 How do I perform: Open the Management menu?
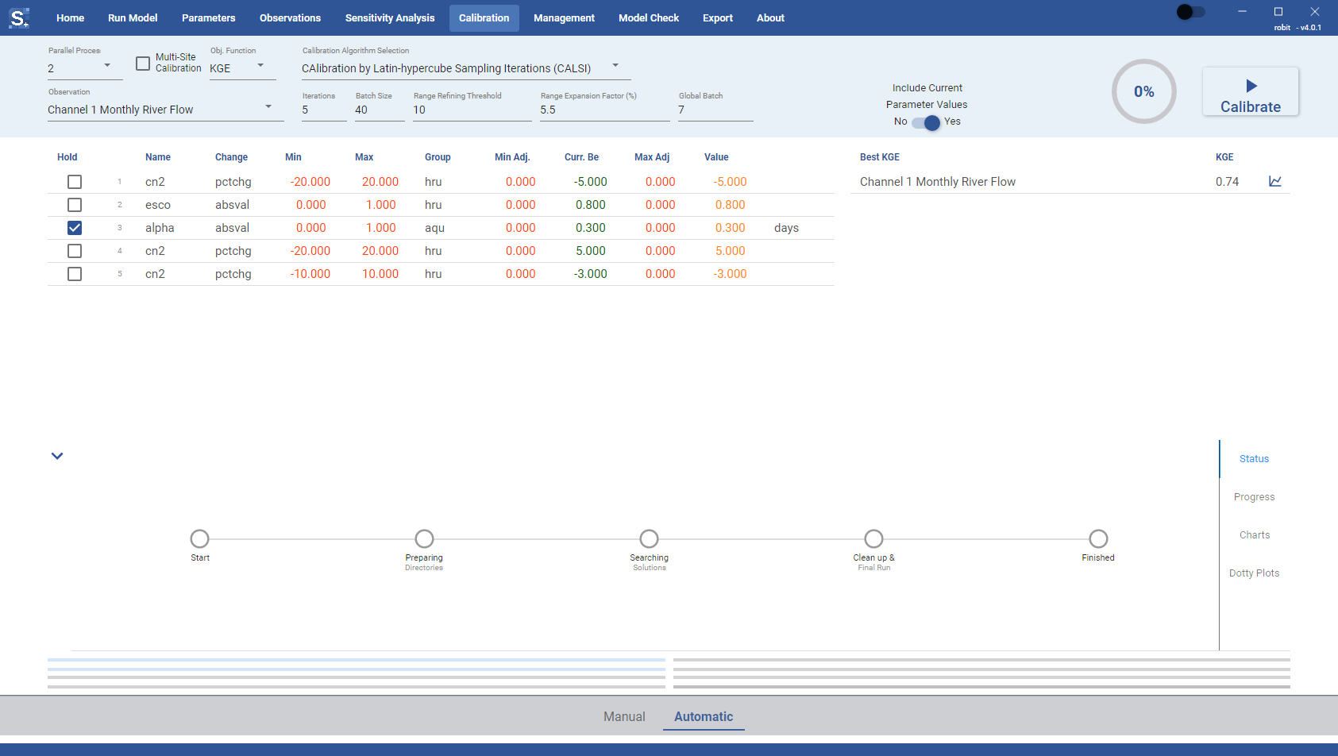564,17
